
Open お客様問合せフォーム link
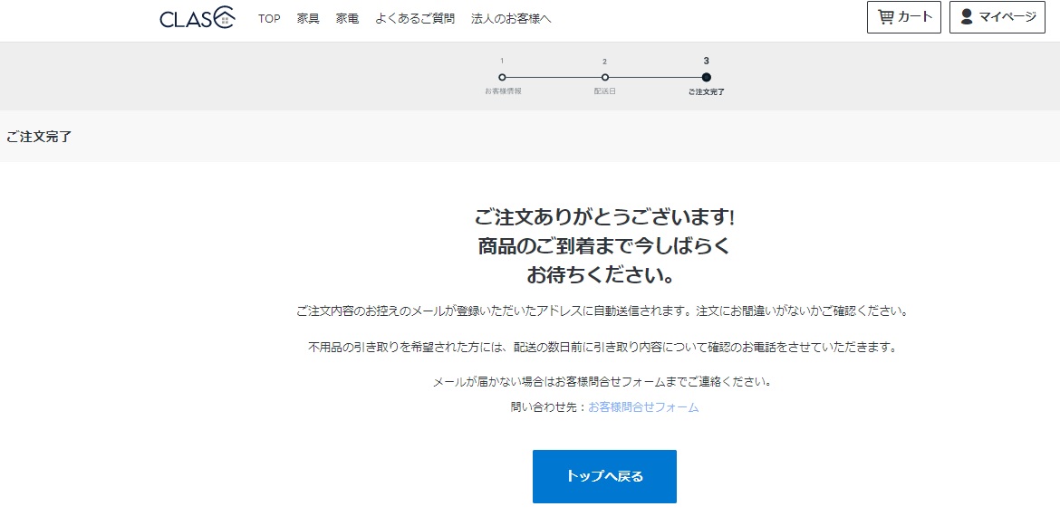click(643, 407)
